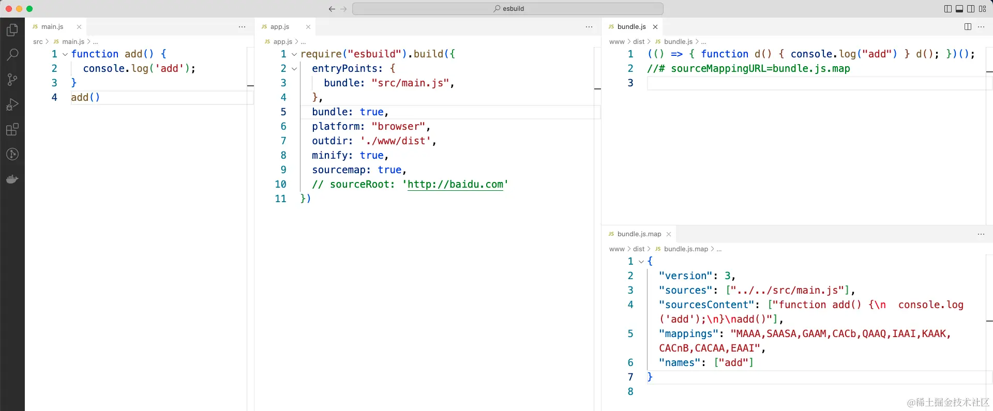Image resolution: width=993 pixels, height=411 pixels.
Task: Open the Extensions view
Action: (12, 129)
